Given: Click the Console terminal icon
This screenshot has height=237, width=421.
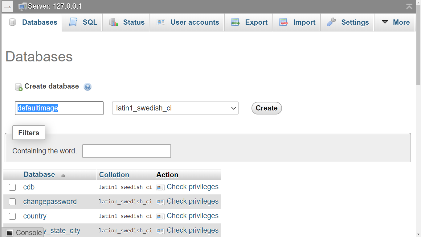Looking at the screenshot, I should pos(10,233).
